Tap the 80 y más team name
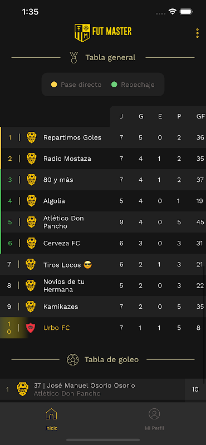 click(58, 180)
